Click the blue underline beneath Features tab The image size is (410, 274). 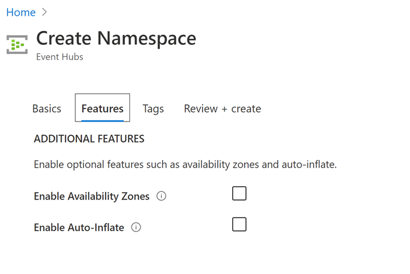coord(103,120)
